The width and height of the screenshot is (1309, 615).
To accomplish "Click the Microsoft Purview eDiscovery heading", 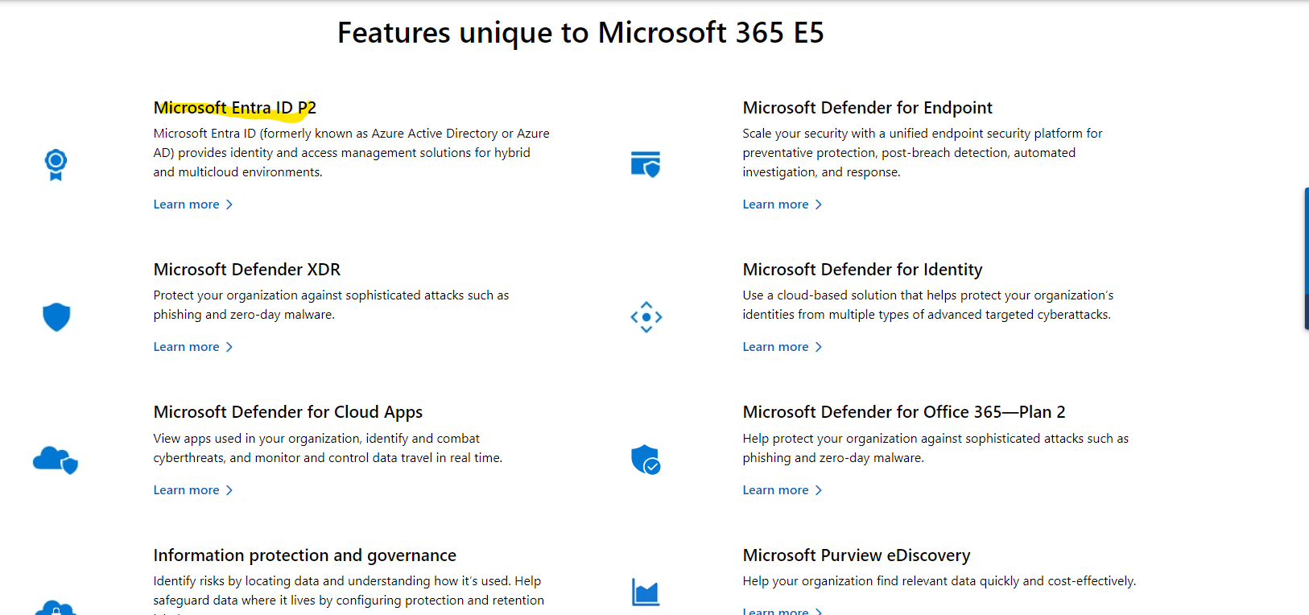I will (x=857, y=555).
